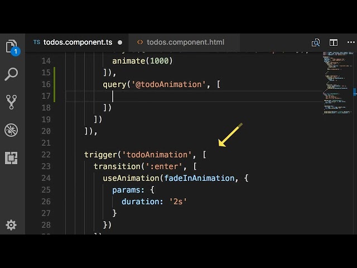Click line number 16 in the gutter
The width and height of the screenshot is (357, 268).
(46, 84)
